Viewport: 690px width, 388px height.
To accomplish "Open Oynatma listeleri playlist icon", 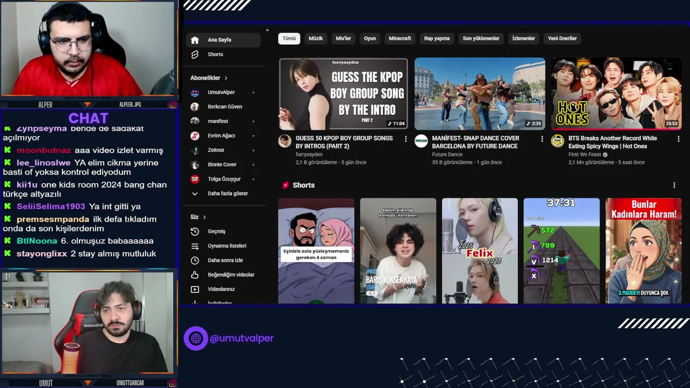I will 195,246.
